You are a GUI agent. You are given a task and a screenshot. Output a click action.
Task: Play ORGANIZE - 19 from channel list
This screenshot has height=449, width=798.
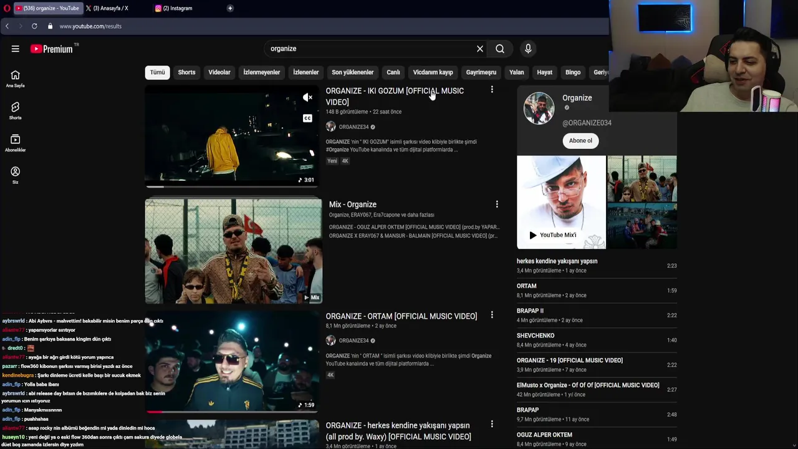[x=597, y=365]
